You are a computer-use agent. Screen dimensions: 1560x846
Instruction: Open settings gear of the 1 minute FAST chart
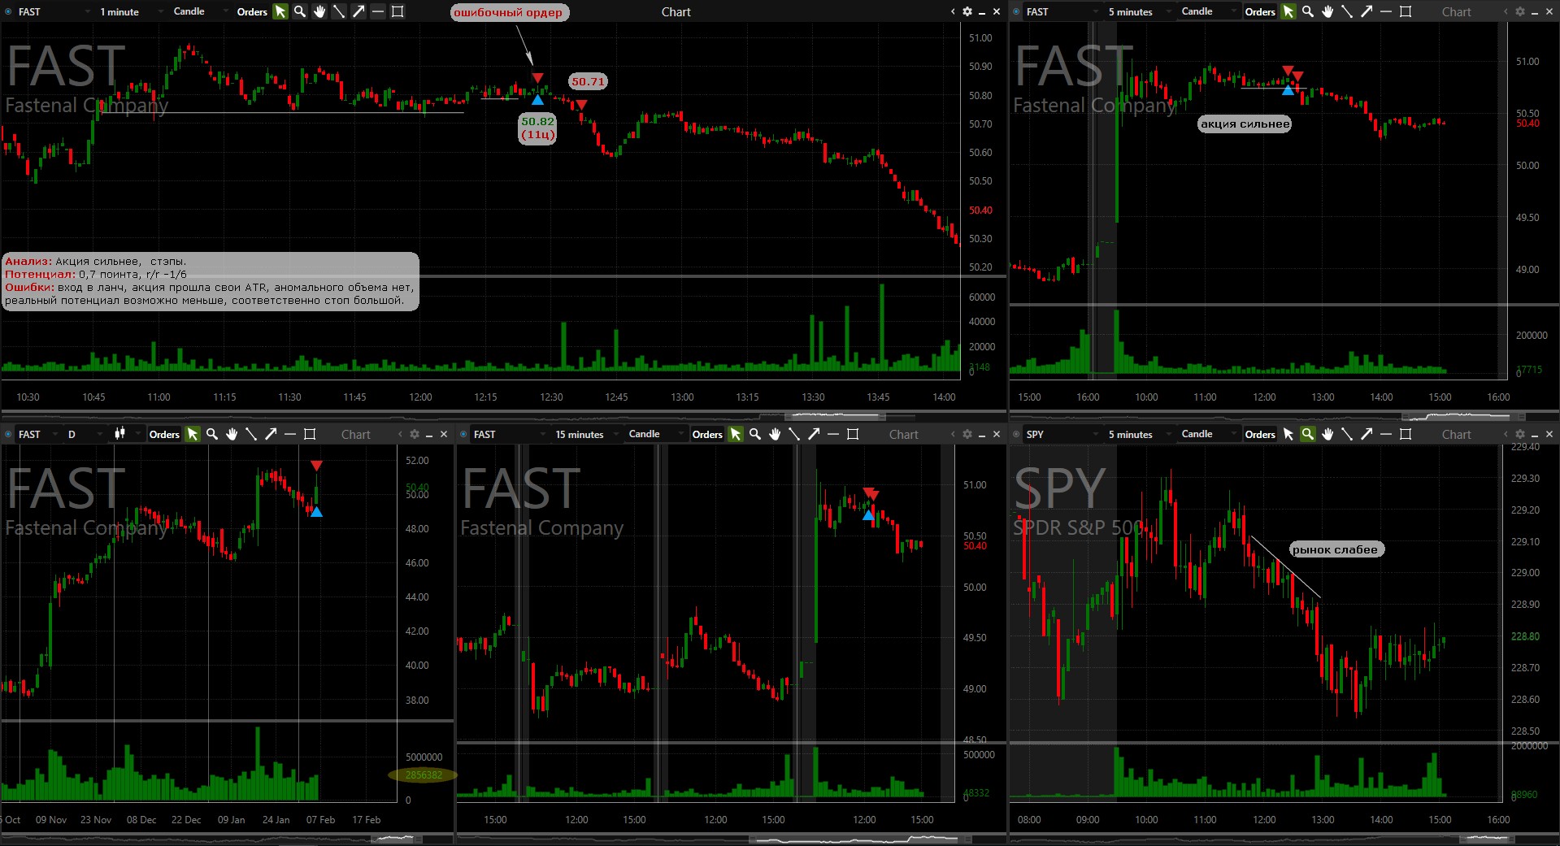(967, 11)
